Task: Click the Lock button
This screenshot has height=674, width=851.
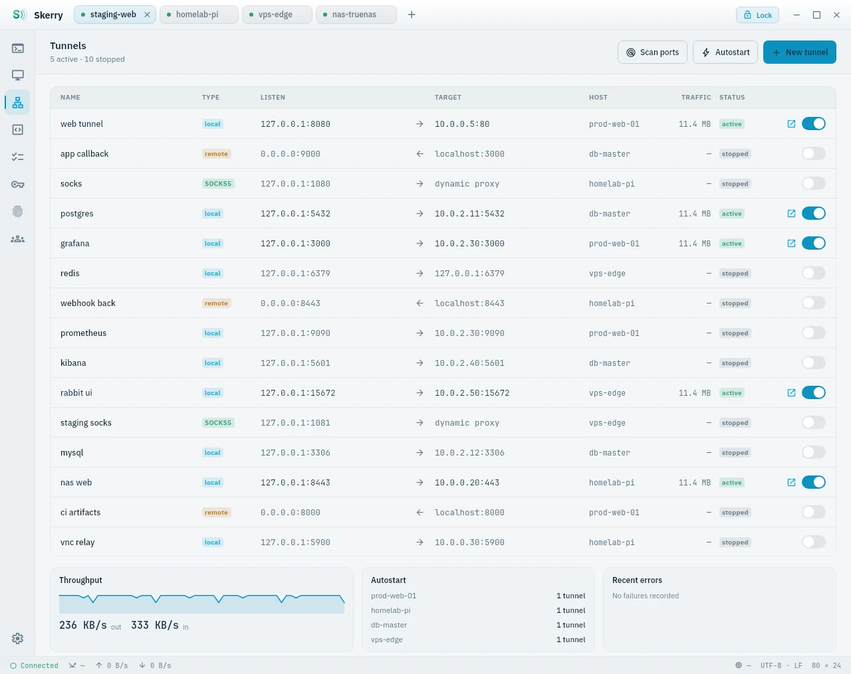Action: click(757, 15)
